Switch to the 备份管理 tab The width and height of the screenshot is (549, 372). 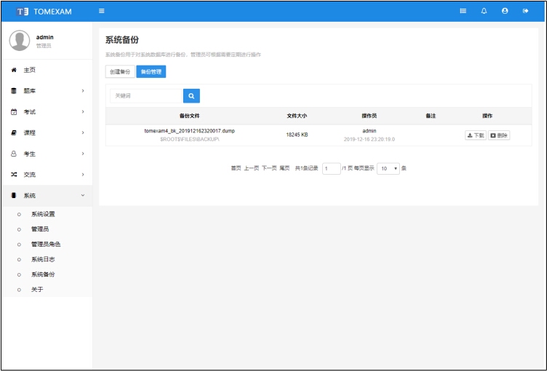151,71
